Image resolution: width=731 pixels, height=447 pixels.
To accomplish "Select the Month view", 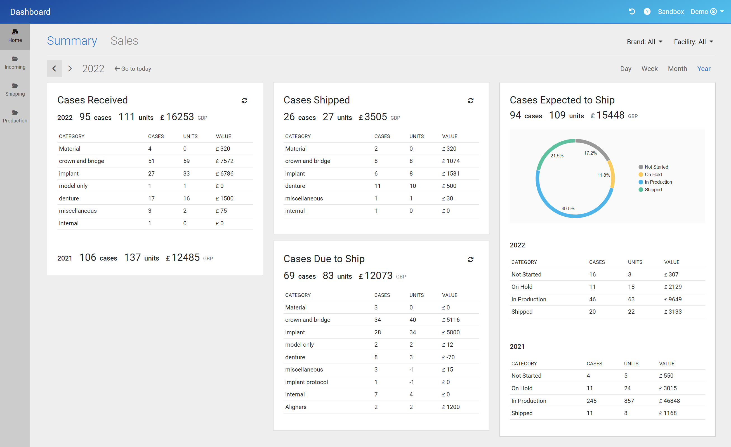I will point(677,68).
